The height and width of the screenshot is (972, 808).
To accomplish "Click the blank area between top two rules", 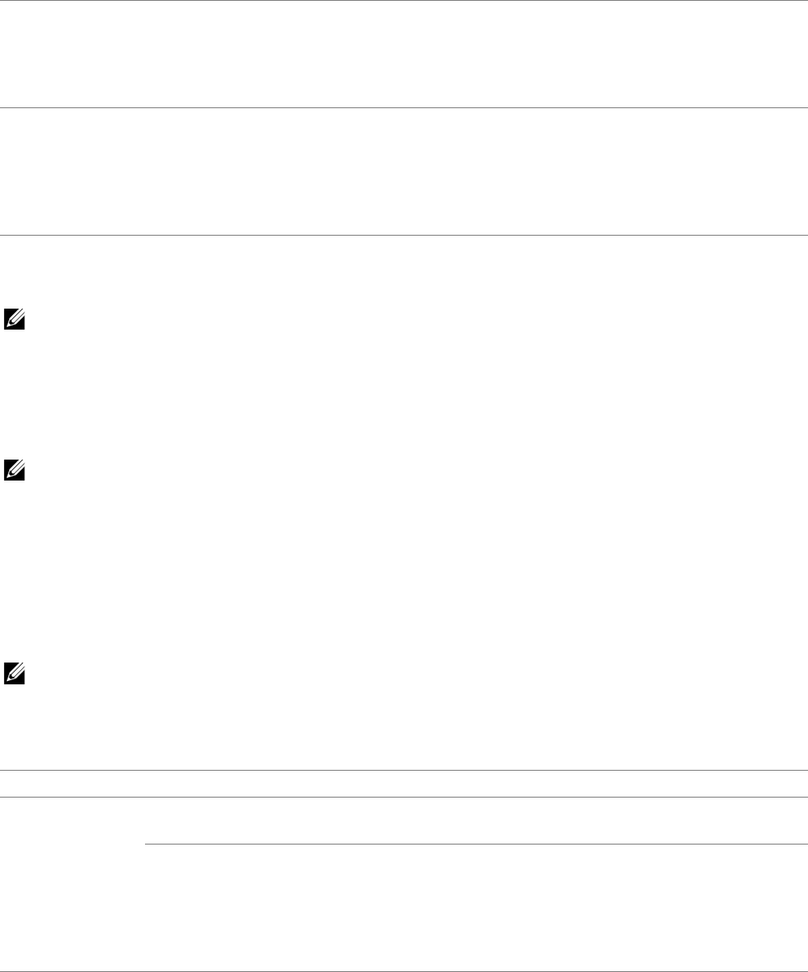I will (404, 54).
